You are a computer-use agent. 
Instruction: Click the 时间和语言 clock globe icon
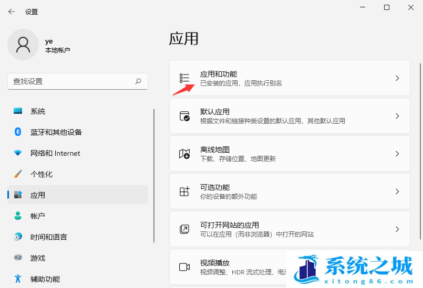click(x=18, y=237)
